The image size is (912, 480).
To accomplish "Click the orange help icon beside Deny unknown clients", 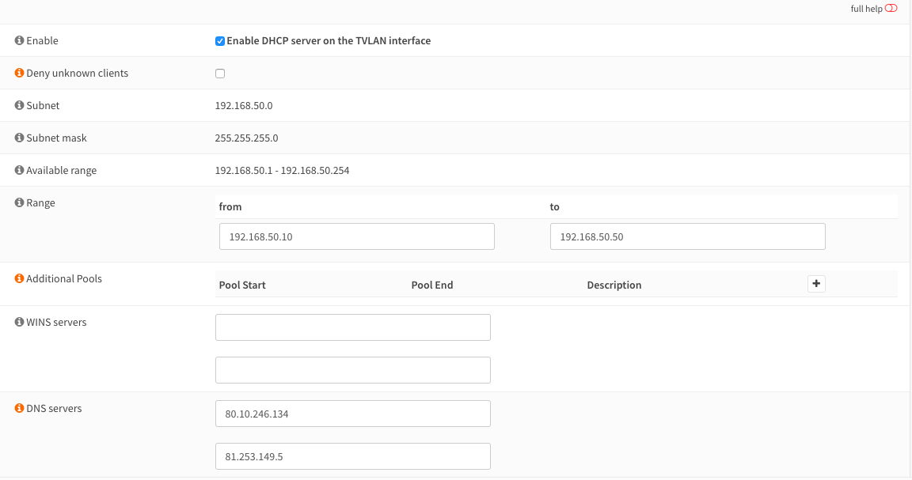I will click(19, 73).
